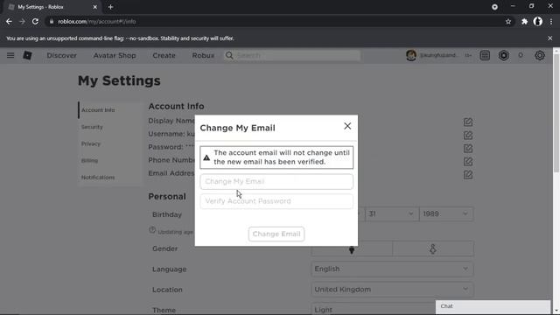560x315 pixels.
Task: Open the Chrome profile avatar icon
Action: [x=538, y=21]
